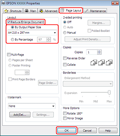This screenshot has width=120, height=136.
Task: Open the Enlargement Method dropdown
Action: click(88, 84)
